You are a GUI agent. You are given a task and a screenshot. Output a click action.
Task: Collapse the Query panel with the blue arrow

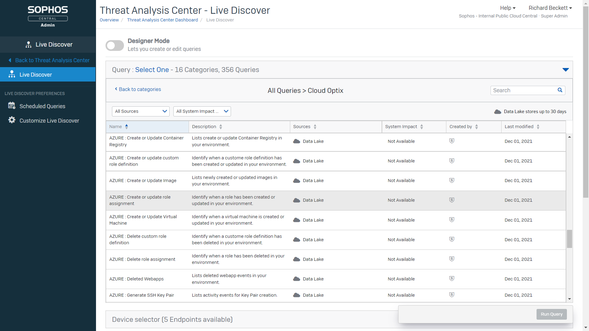[x=565, y=70]
